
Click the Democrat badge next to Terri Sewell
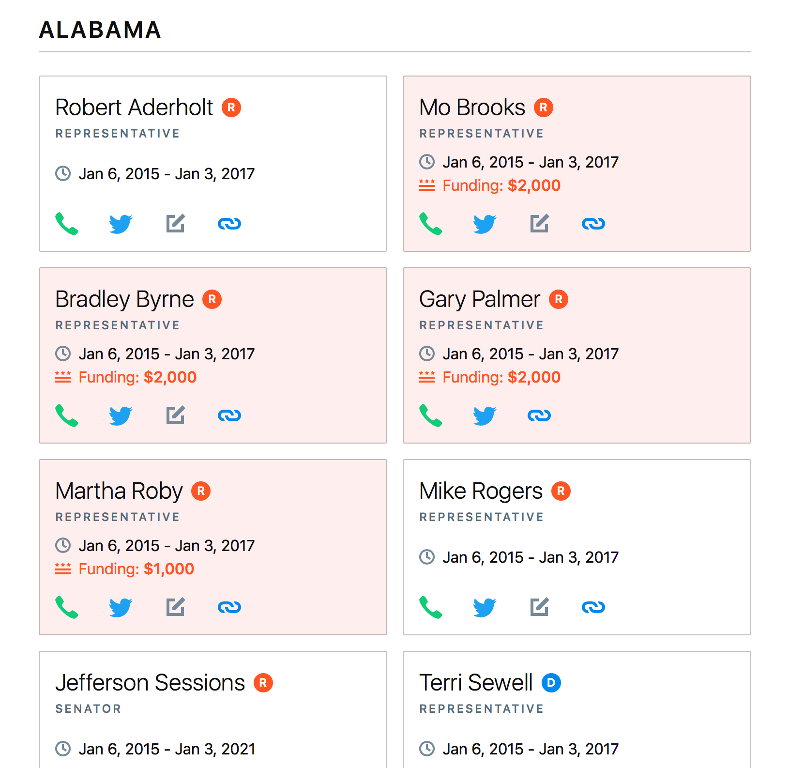coord(551,683)
